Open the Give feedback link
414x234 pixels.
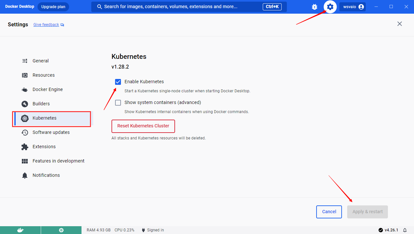[46, 25]
